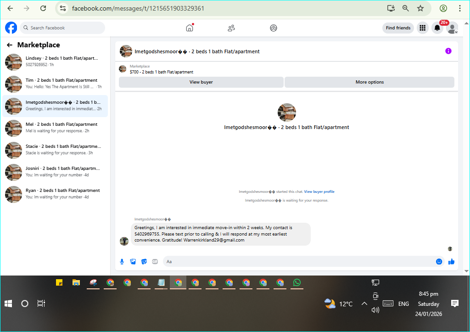Click the ENG language indicator
Image resolution: width=470 pixels, height=332 pixels.
pyautogui.click(x=403, y=304)
